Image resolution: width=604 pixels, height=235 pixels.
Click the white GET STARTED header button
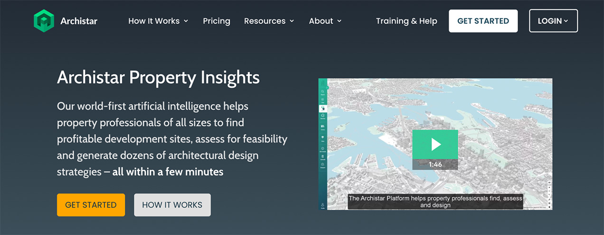coord(483,21)
